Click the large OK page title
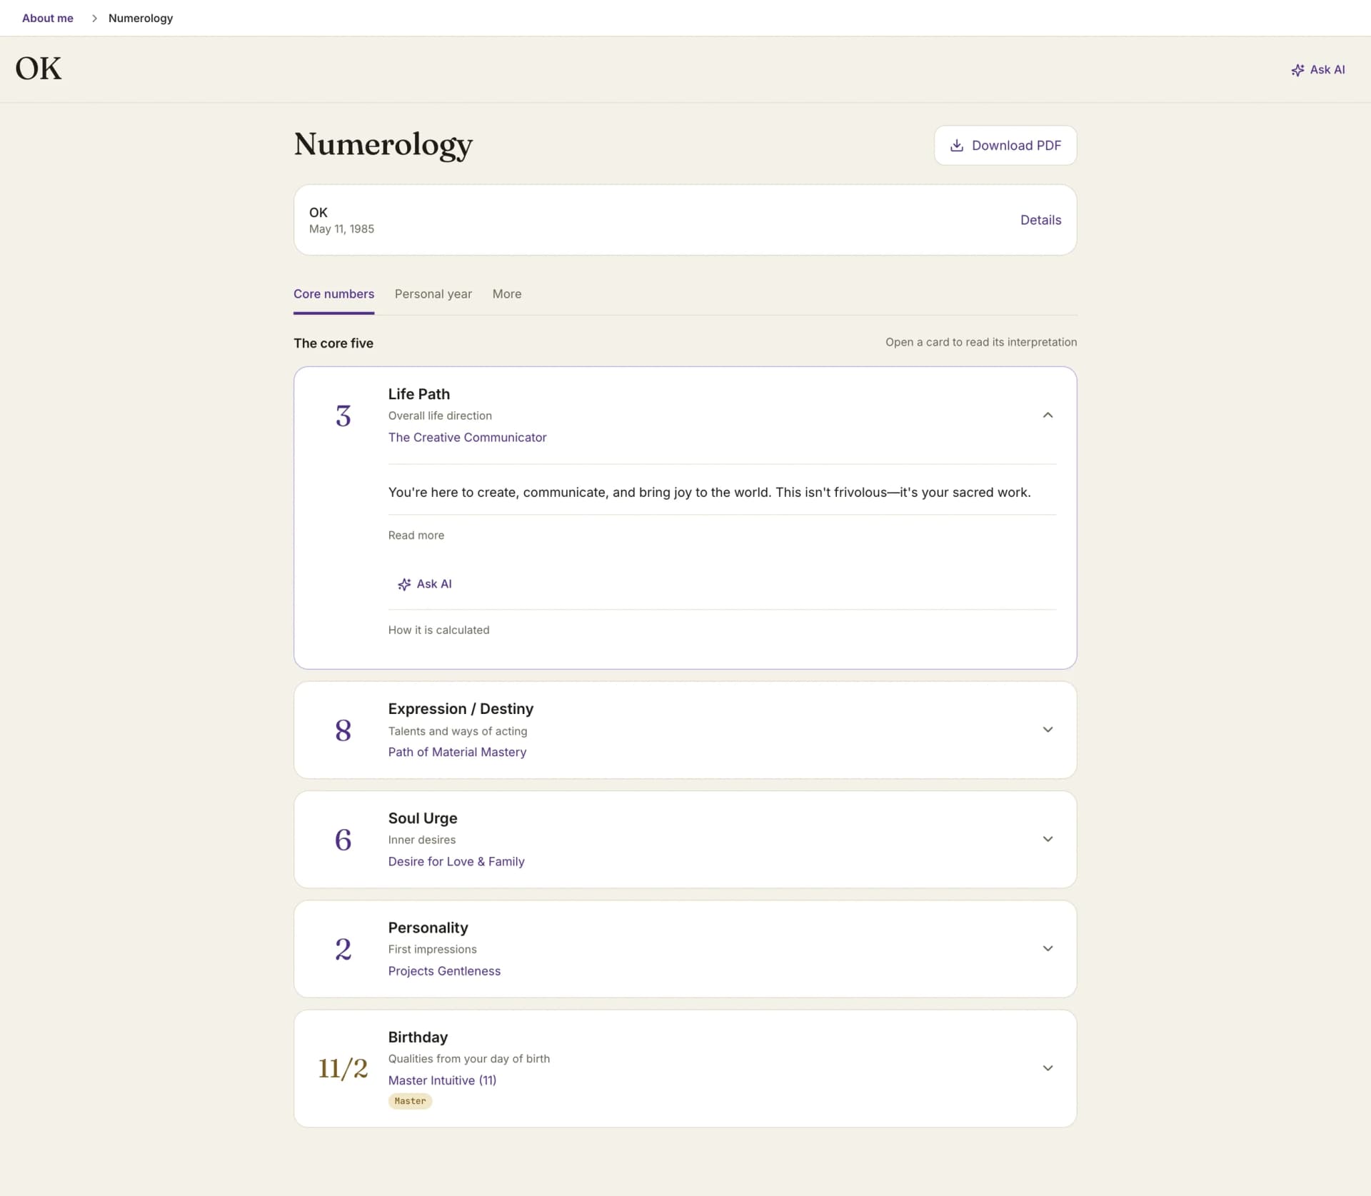1371x1196 pixels. point(39,69)
